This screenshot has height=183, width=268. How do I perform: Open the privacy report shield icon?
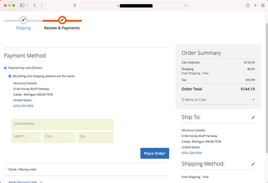point(75,6)
